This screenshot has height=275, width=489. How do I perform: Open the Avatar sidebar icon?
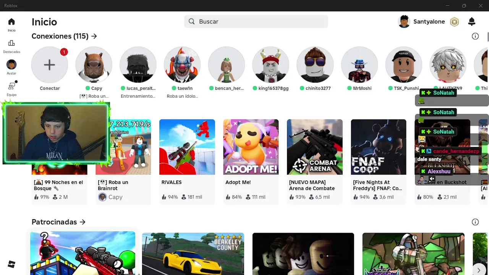tap(11, 65)
